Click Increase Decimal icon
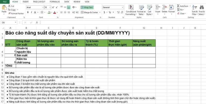206x104 pixels. point(118,12)
